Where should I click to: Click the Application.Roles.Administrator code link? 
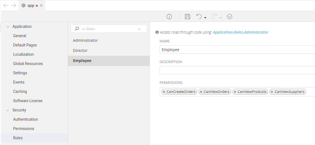coord(240,32)
